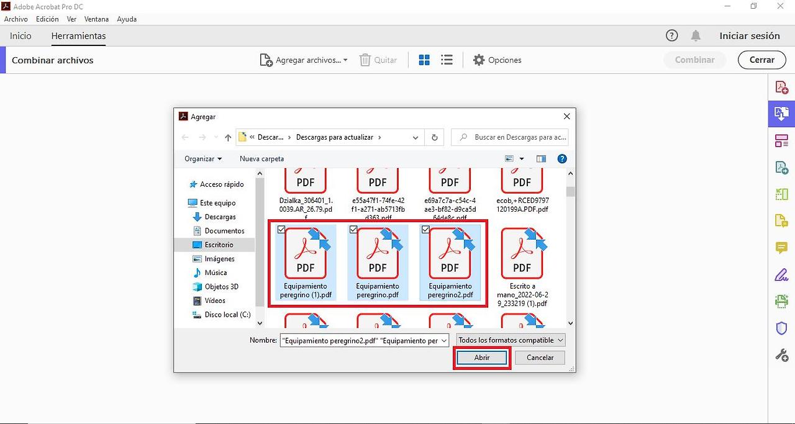795x424 pixels.
Task: Click the Help question mark icon in Acrobat header
Action: (671, 36)
